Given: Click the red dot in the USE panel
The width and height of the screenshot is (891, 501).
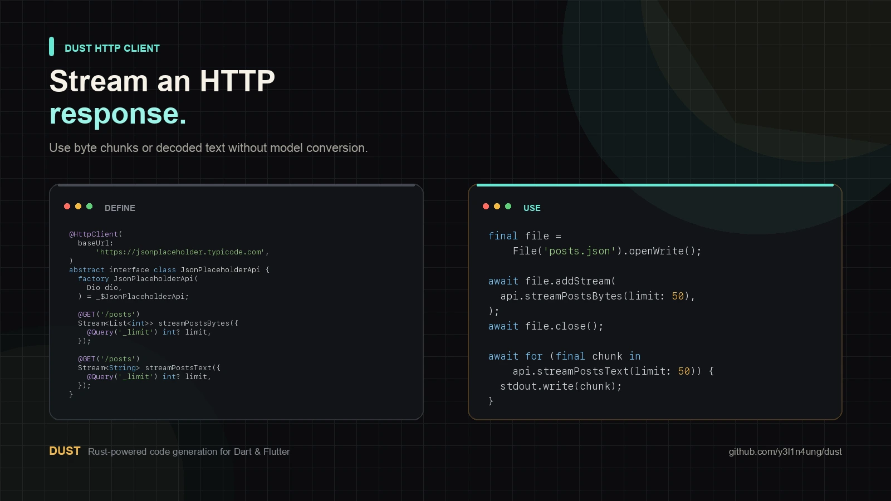Looking at the screenshot, I should (x=486, y=207).
